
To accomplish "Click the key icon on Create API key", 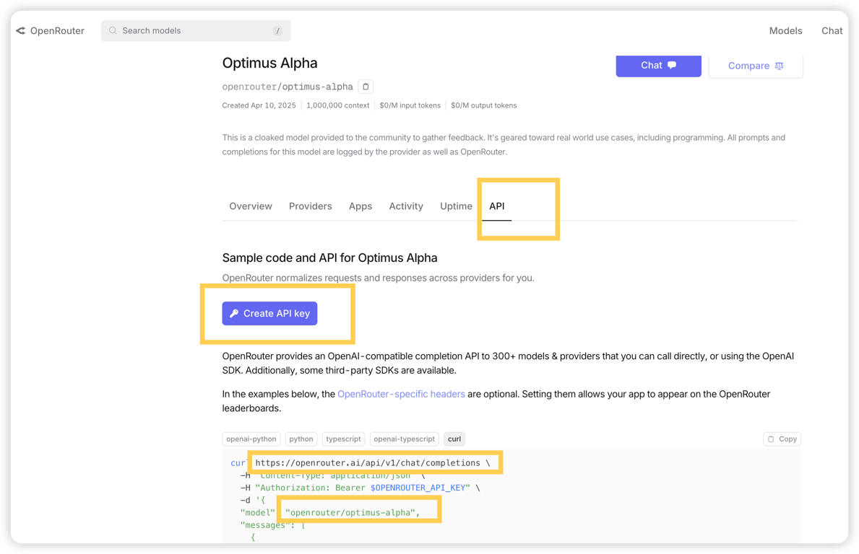I will coord(234,314).
